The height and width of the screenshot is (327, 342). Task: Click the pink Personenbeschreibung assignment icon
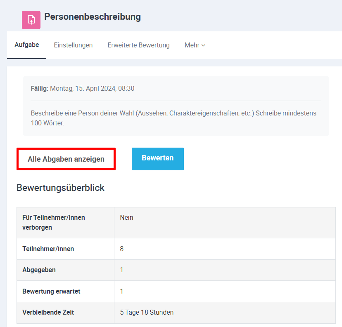(x=31, y=20)
